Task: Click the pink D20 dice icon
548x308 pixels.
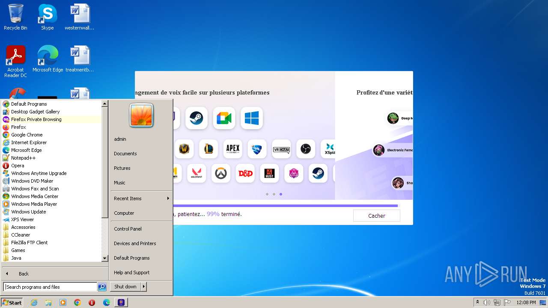Action: (x=294, y=173)
